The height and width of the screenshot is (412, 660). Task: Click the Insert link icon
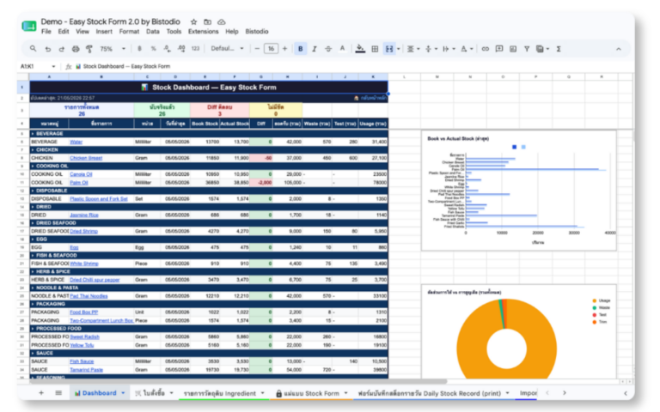485,49
